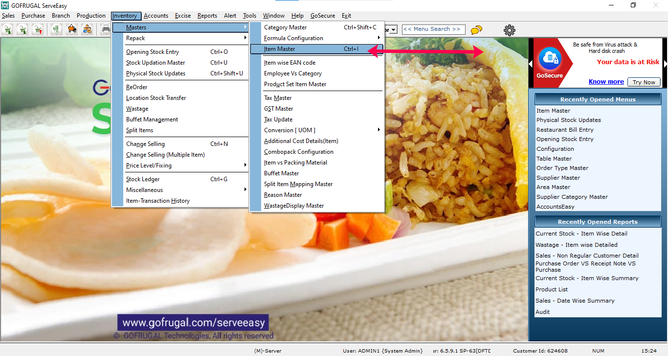
Task: Choose Physical Stock Updates in Inventory menu
Action: [x=180, y=73]
